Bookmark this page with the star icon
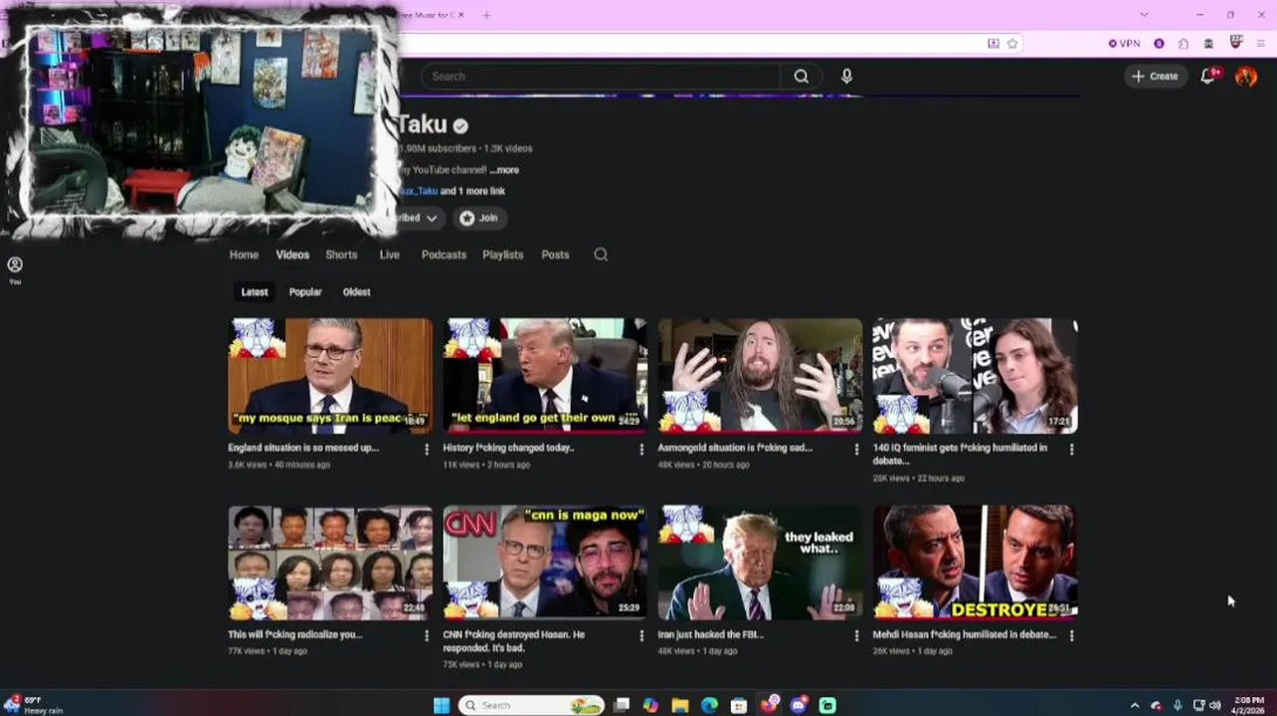This screenshot has width=1277, height=716. pyautogui.click(x=1012, y=44)
